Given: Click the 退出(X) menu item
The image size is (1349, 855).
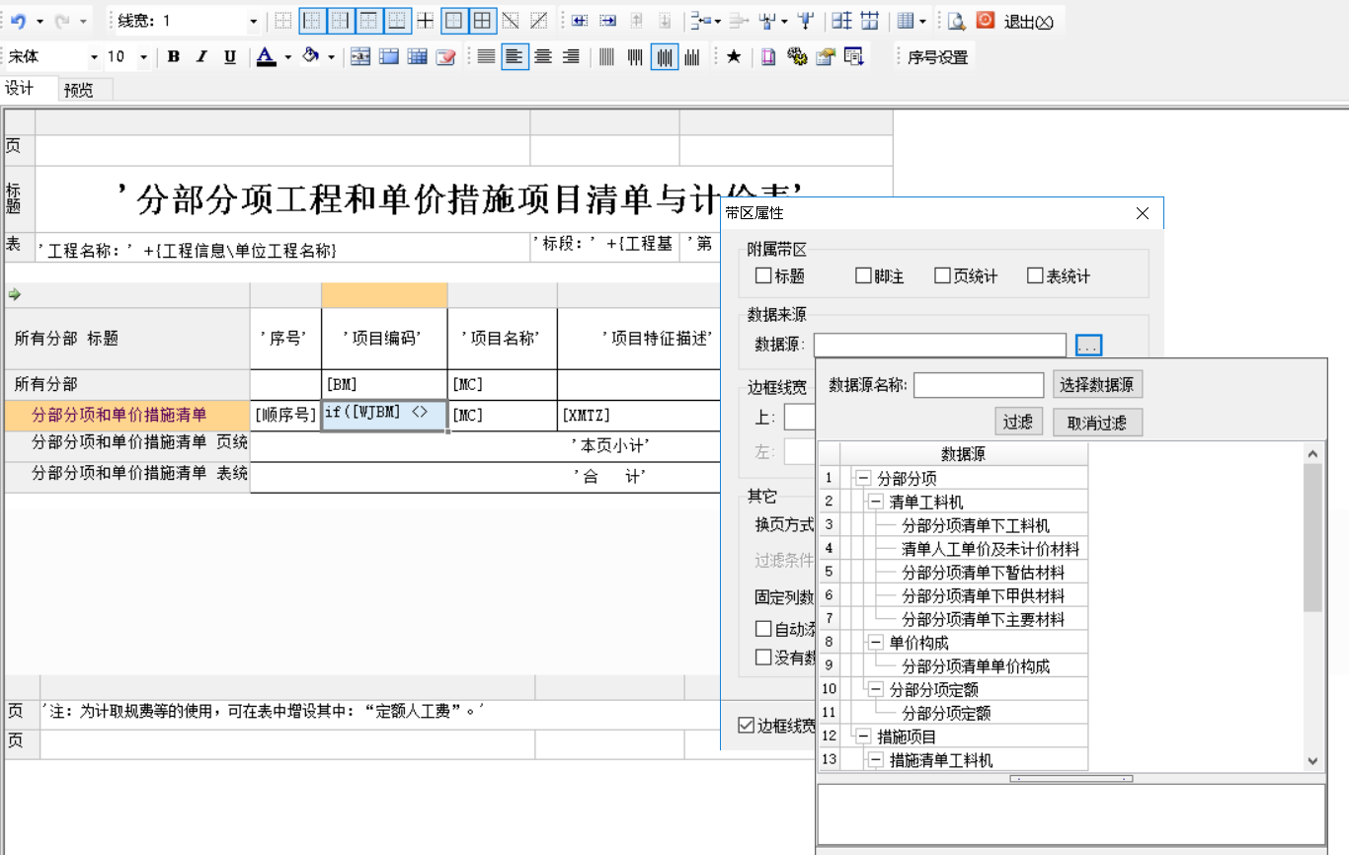Looking at the screenshot, I should 1028,22.
